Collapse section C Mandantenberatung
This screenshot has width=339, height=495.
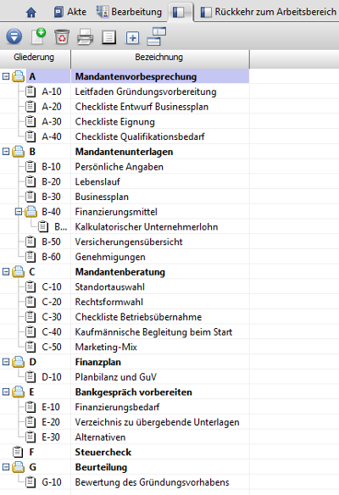(6, 272)
